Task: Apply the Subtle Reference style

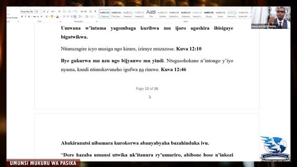Action: tap(243, 14)
